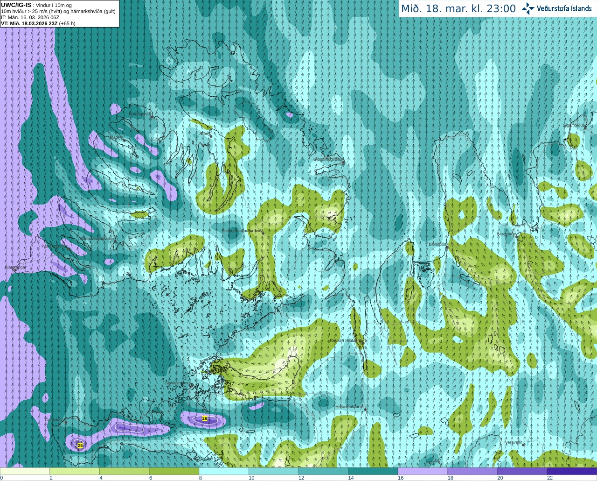This screenshot has width=597, height=481.
Task: Click the 10m hviður > 25 m/s description line
Action: click(x=58, y=11)
